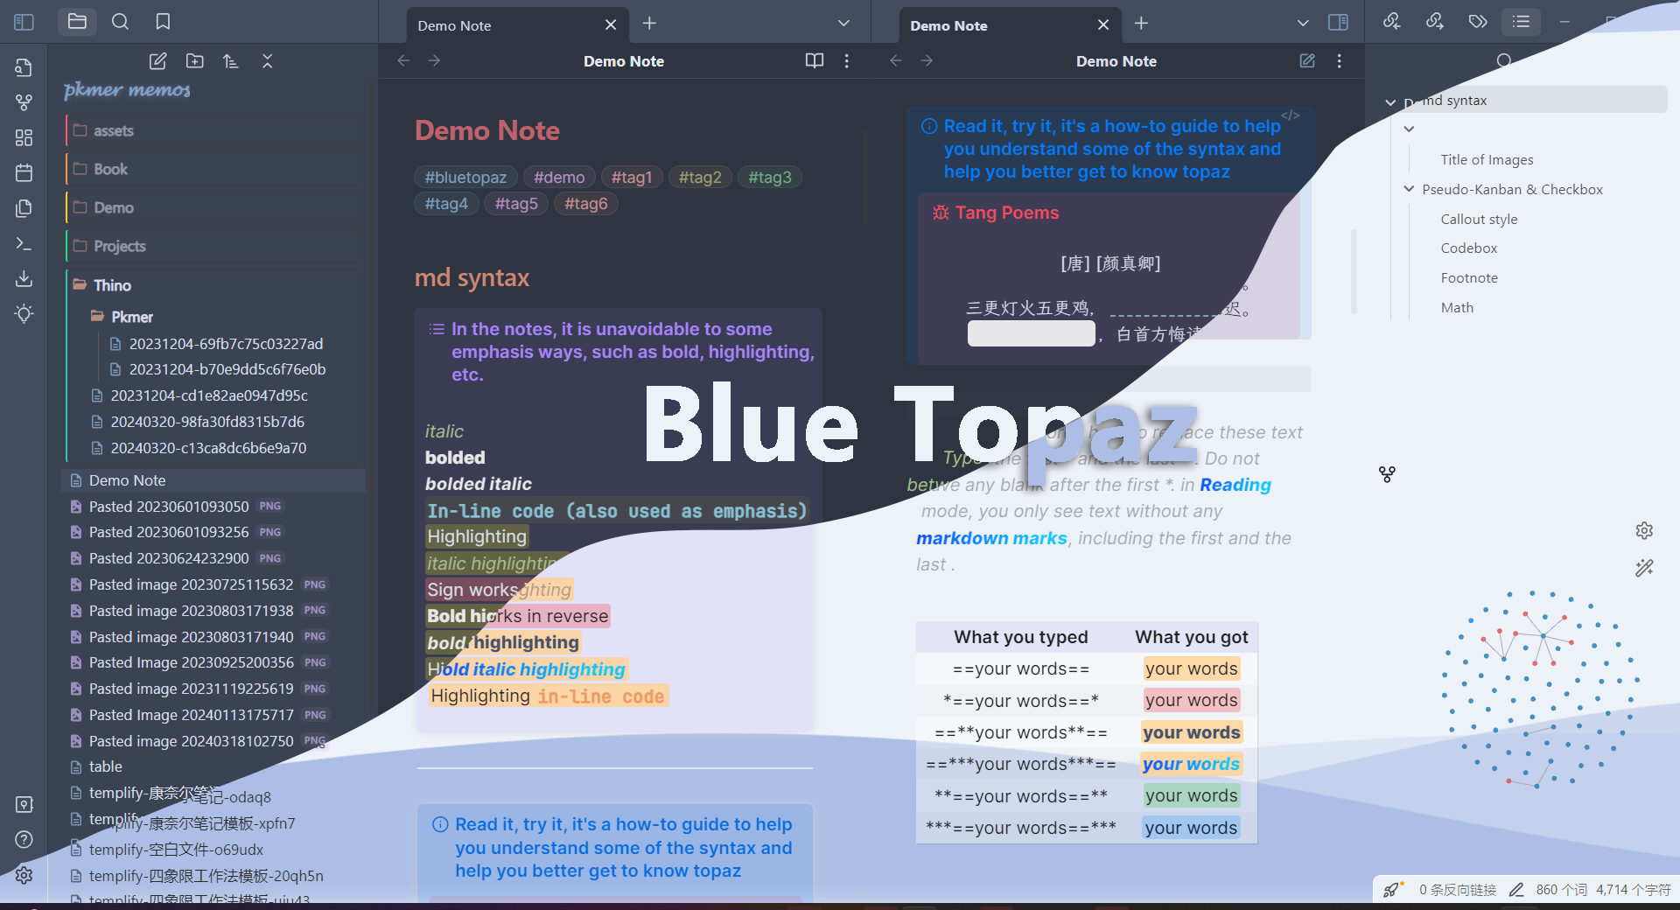The image size is (1680, 910).
Task: Collapse all folders icon
Action: point(268,61)
